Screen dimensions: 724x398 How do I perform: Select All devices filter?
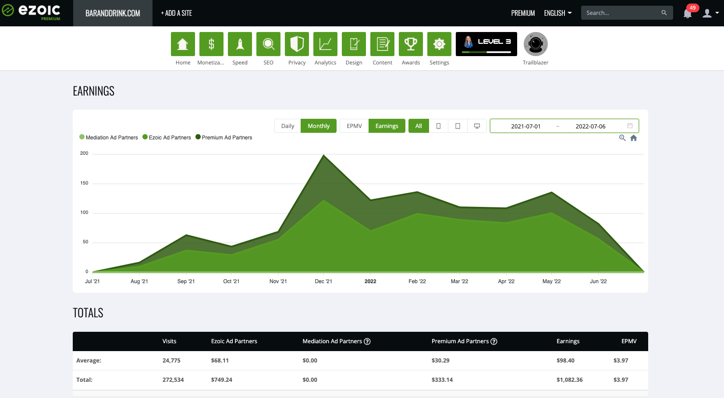tap(419, 126)
